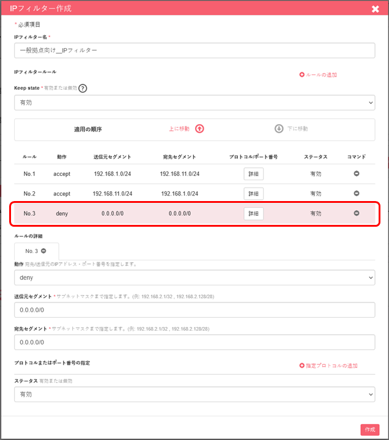Open 詳細 for rule No.1

tap(253, 174)
